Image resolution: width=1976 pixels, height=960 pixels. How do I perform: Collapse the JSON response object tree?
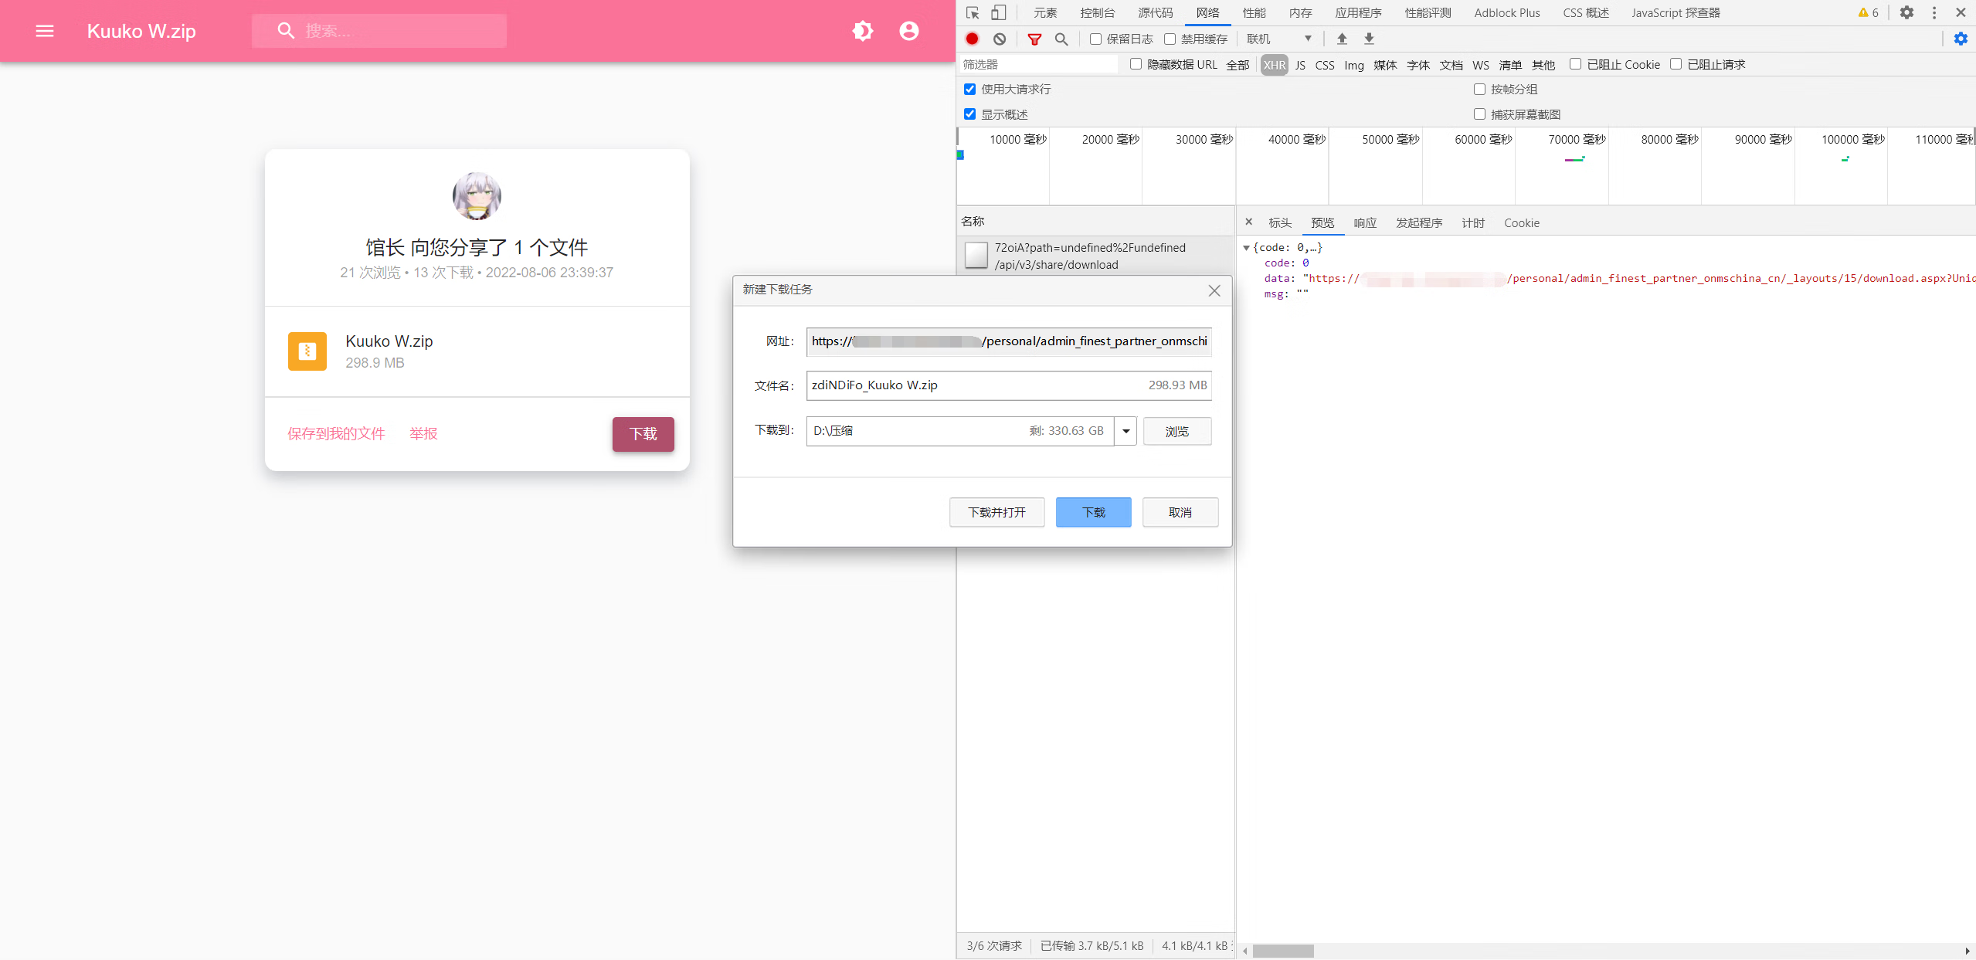[1246, 248]
